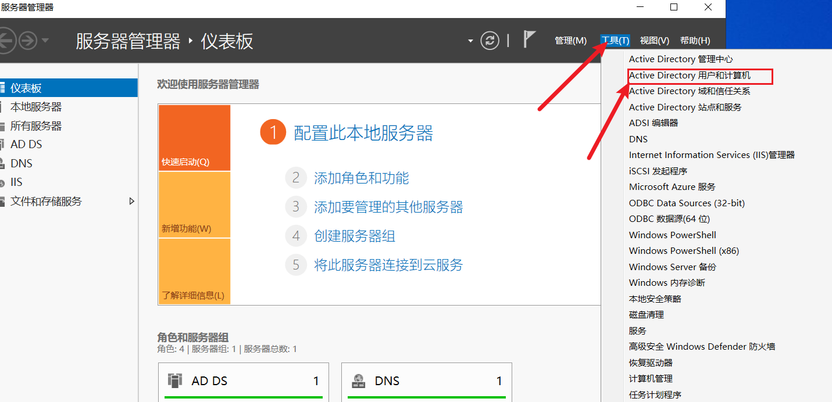Click the AD DS tile icon
Viewport: 832px width, 402px height.
point(174,381)
